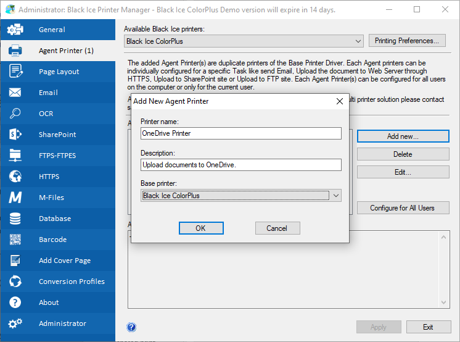The width and height of the screenshot is (460, 342).
Task: Click the blue help question mark icon
Action: pyautogui.click(x=131, y=327)
